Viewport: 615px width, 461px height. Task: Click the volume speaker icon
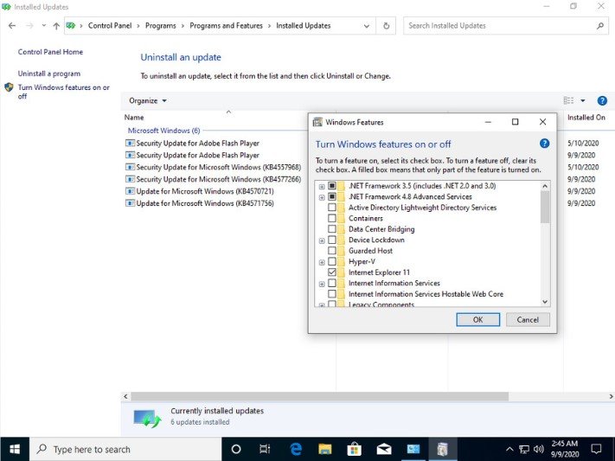click(539, 449)
